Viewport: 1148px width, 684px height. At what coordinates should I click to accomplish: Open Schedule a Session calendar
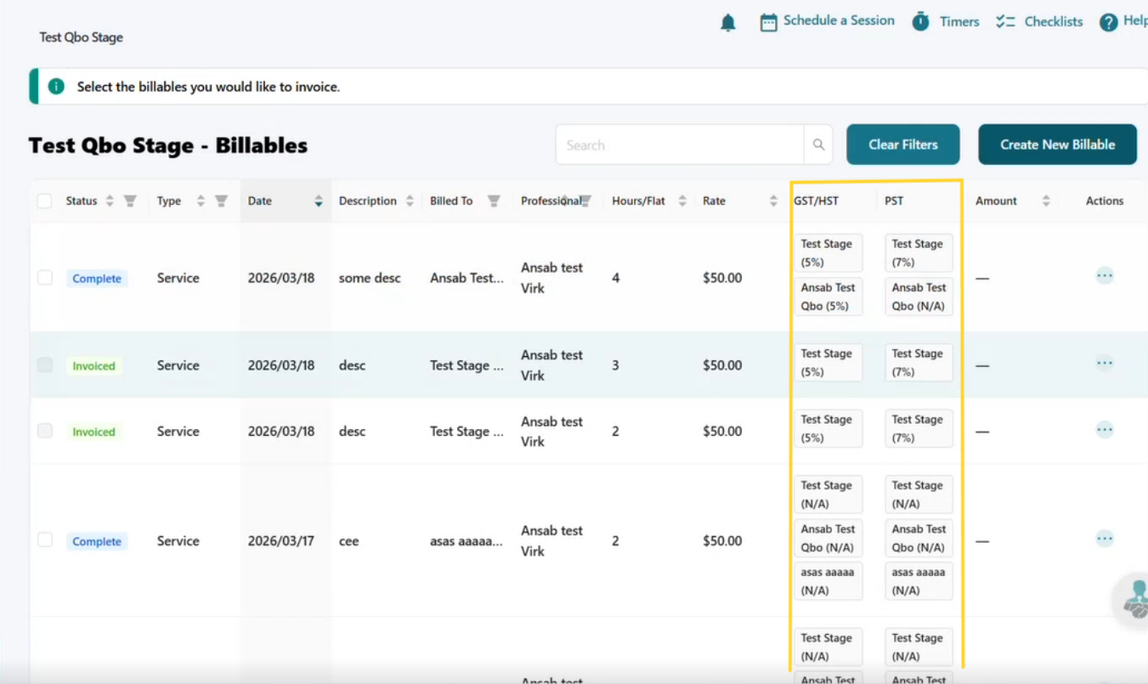(x=768, y=23)
